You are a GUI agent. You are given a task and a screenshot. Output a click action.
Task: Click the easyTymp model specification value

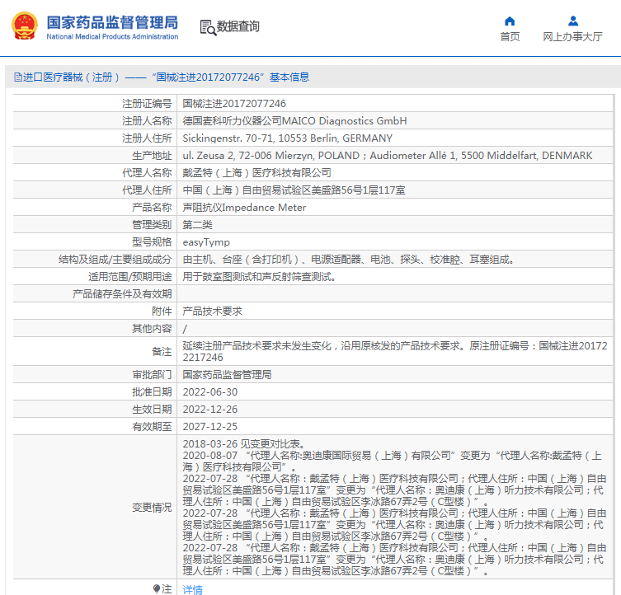[206, 242]
